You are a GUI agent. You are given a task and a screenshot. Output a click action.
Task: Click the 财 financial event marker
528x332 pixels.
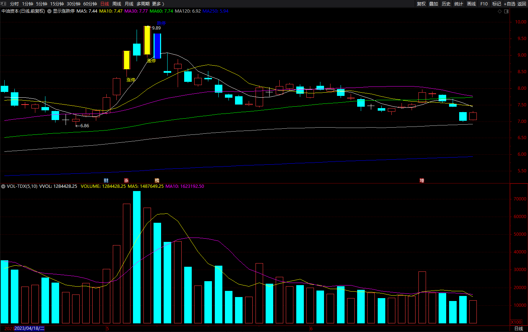[x=106, y=180]
